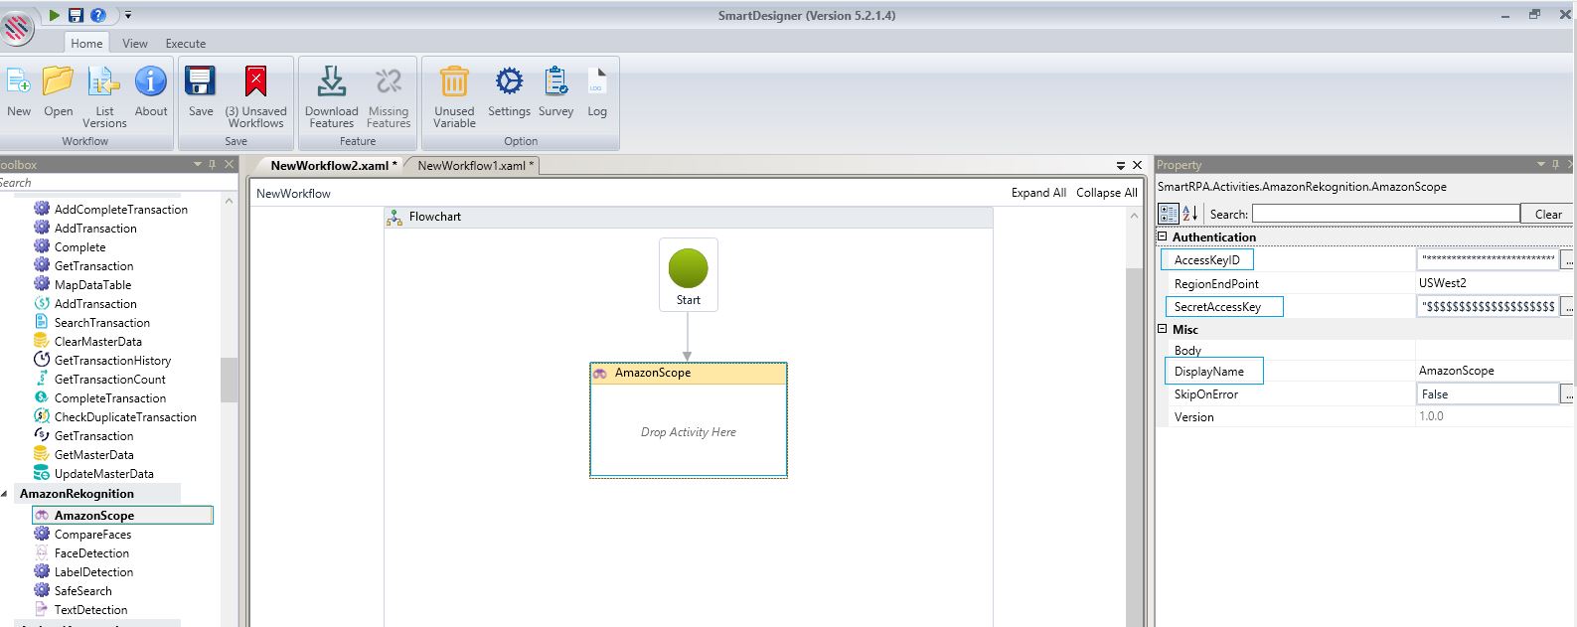The height and width of the screenshot is (627, 1577).
Task: Open the Unsaved Workflows list
Action: [255, 83]
